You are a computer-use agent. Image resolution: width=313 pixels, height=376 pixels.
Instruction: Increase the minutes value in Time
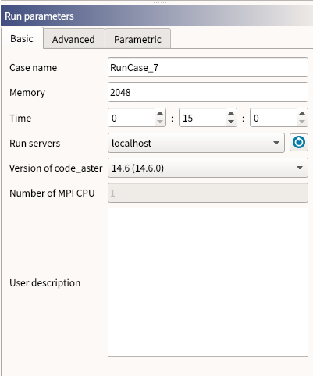coord(231,113)
